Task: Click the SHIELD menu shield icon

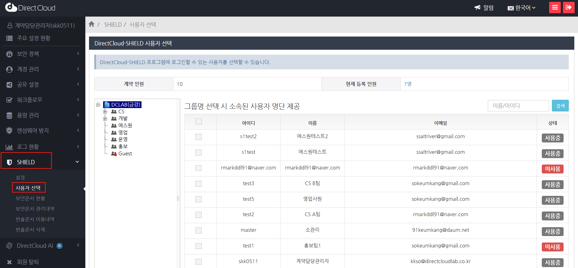Action: point(10,162)
